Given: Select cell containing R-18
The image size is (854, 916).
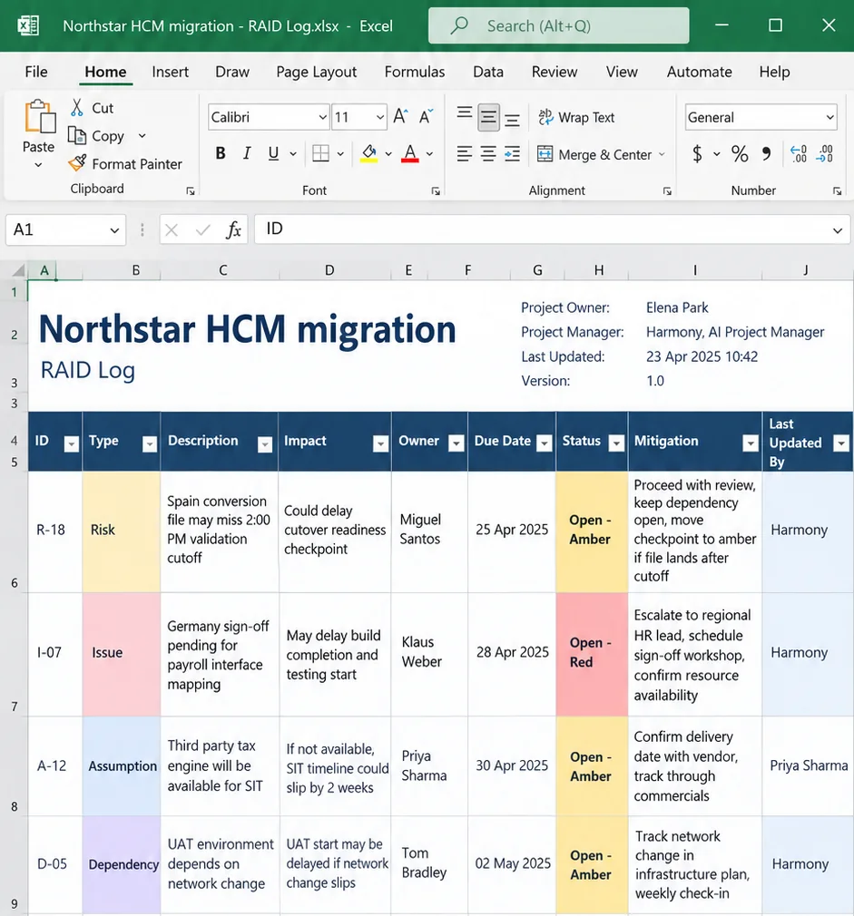Looking at the screenshot, I should pos(55,531).
